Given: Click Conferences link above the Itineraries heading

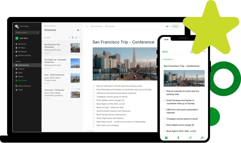Looking at the screenshot, I should coord(50,26).
